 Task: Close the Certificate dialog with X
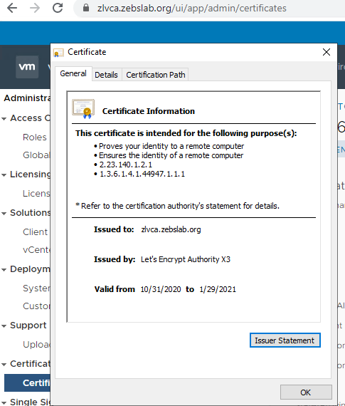[x=327, y=52]
